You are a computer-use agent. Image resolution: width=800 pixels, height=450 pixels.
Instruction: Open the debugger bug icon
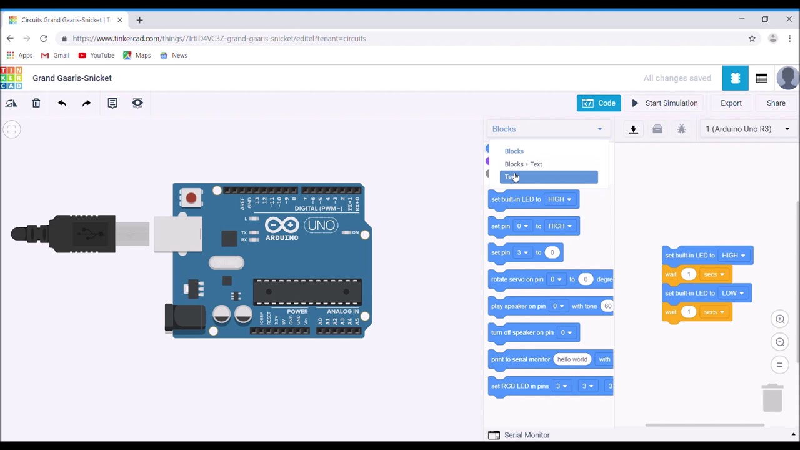pos(682,129)
